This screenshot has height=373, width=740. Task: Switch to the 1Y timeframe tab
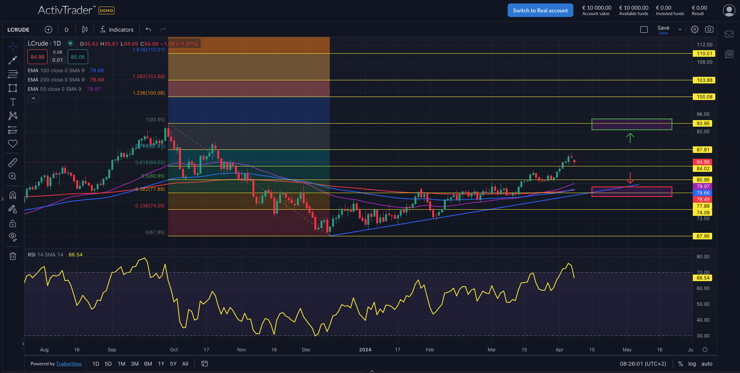click(161, 363)
